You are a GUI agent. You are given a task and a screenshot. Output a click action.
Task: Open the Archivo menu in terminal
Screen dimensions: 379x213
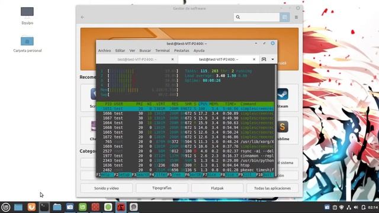pos(104,50)
